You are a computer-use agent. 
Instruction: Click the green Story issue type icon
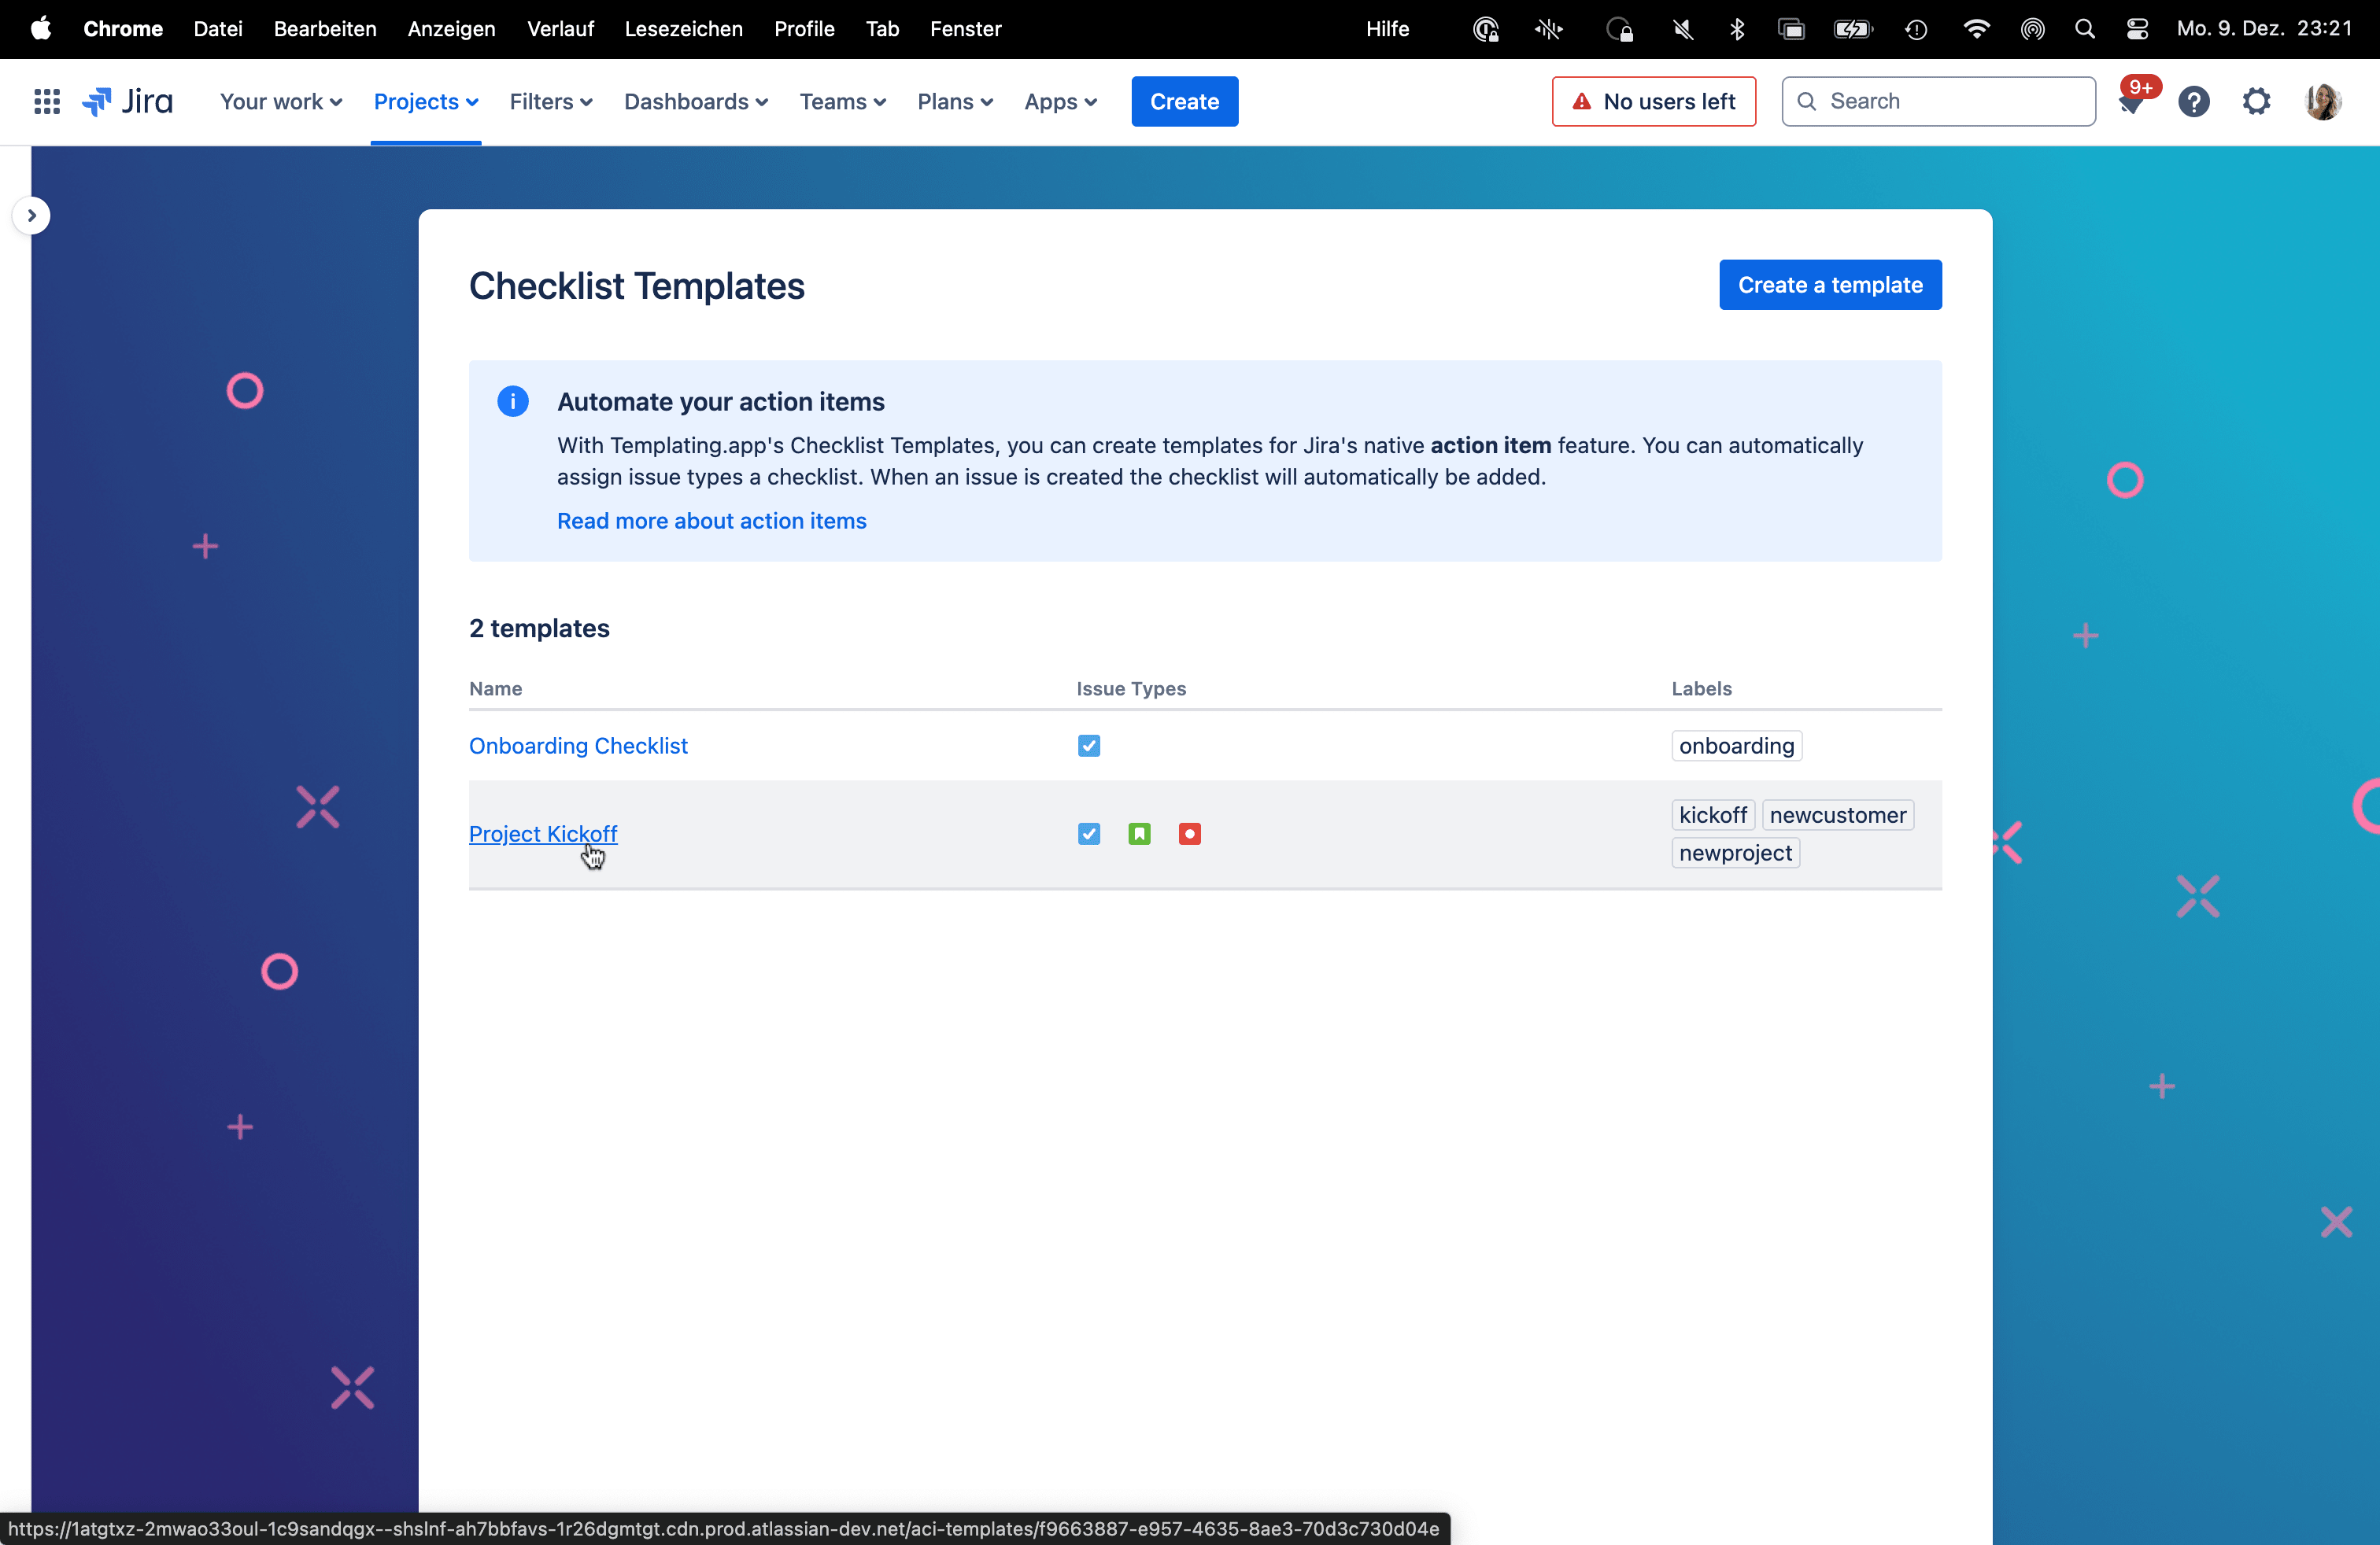click(x=1139, y=833)
